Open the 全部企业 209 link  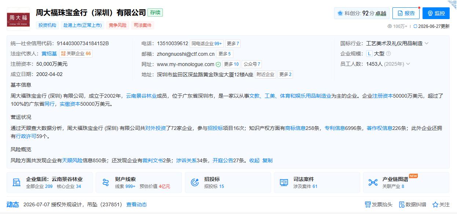[39, 186]
